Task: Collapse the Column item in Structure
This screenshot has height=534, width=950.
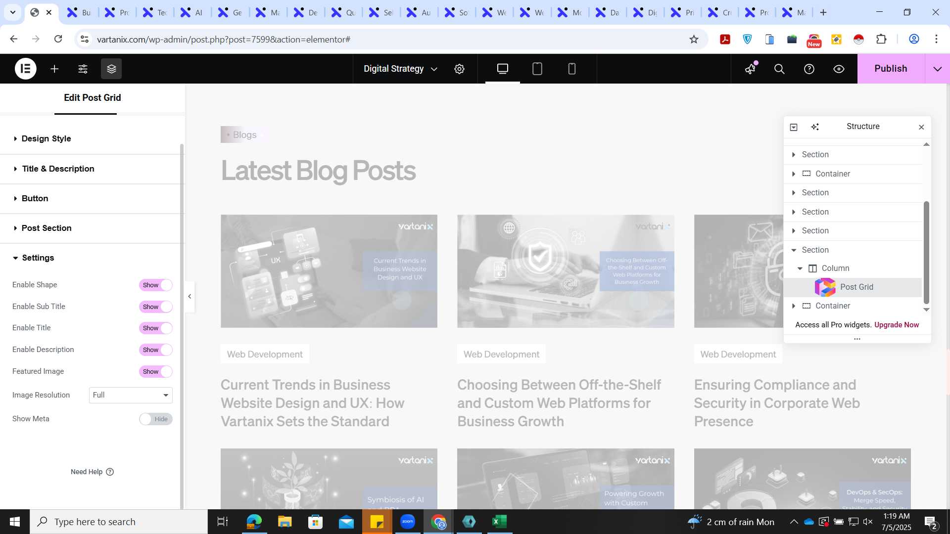Action: [x=800, y=268]
